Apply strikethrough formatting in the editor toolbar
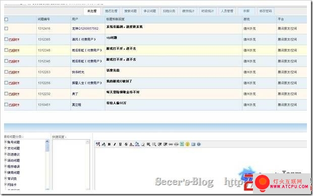Viewport: 313px width, 196px height. [126, 144]
